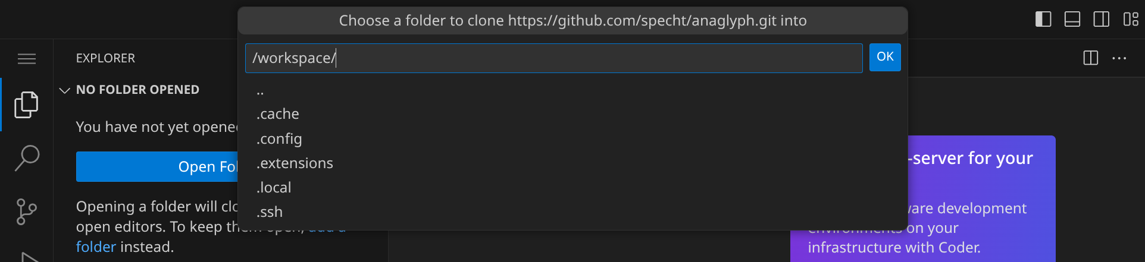Toggle the secondary side bar visibility
The image size is (1145, 262).
[1101, 20]
